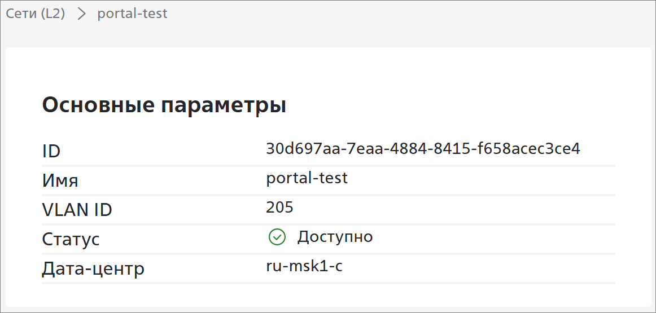Screen dimensions: 656x313
Task: Click the VLAN ID field label
Action: coord(77,210)
